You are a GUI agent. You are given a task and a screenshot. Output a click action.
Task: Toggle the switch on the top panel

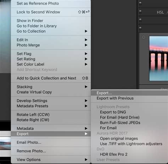140,3
